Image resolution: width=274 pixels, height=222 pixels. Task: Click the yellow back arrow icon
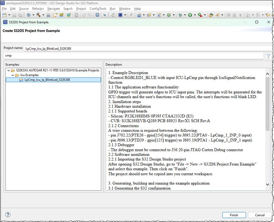point(267,15)
